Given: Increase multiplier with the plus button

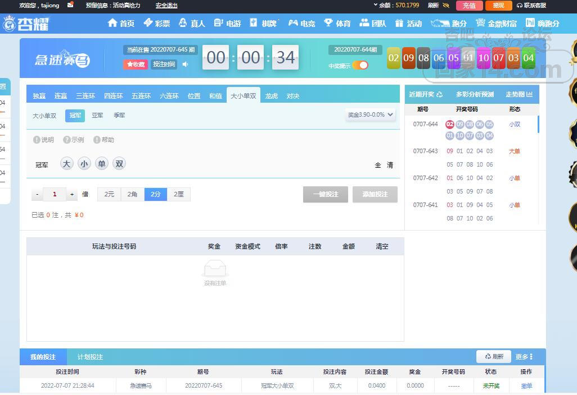Looking at the screenshot, I should 72,195.
